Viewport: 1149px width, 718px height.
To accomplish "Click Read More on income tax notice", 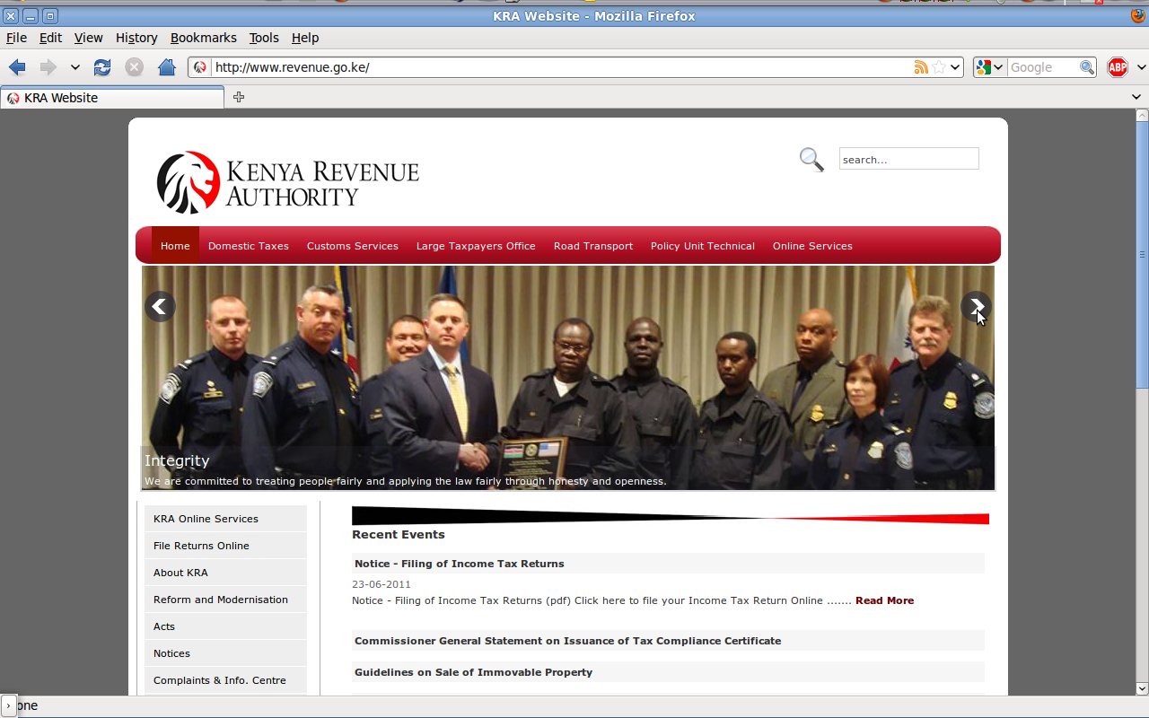I will [884, 600].
